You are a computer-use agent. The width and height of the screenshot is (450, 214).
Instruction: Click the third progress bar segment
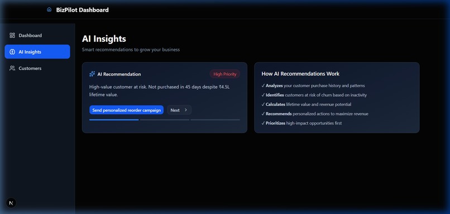click(x=216, y=120)
